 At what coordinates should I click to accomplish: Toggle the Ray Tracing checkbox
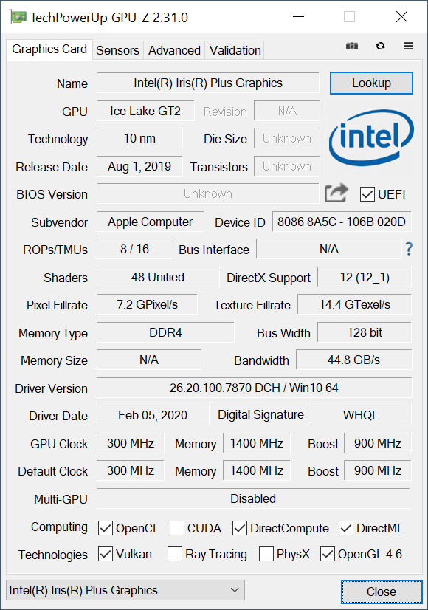[175, 554]
